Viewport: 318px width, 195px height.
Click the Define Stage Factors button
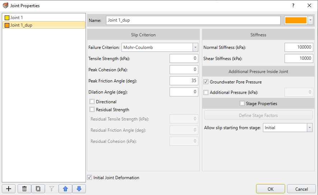point(258,115)
